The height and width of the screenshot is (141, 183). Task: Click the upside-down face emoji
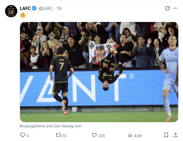pos(23,15)
